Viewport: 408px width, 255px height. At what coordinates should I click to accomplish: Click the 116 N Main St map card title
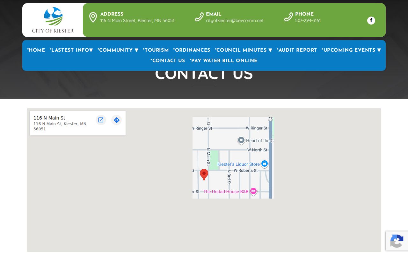(49, 118)
